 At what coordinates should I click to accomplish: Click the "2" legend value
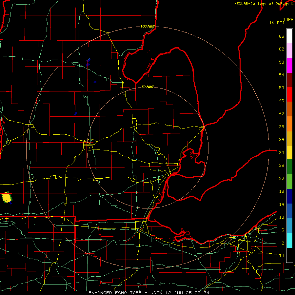pyautogui.click(x=283, y=243)
